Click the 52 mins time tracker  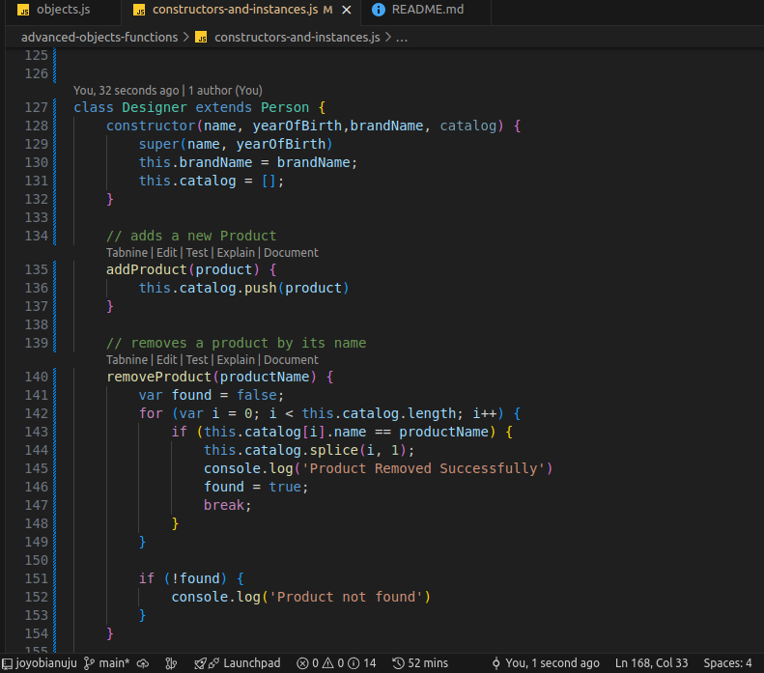click(420, 663)
